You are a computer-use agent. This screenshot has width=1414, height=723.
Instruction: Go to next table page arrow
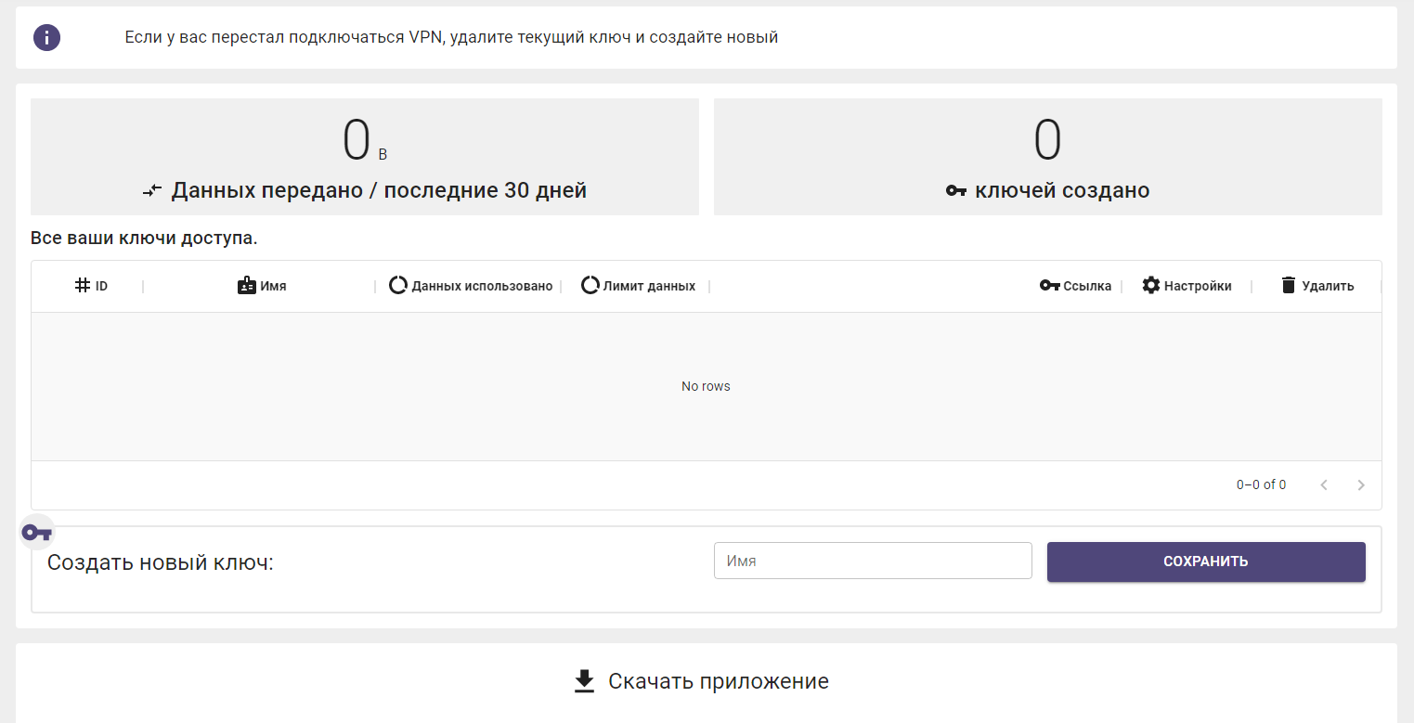pyautogui.click(x=1361, y=484)
